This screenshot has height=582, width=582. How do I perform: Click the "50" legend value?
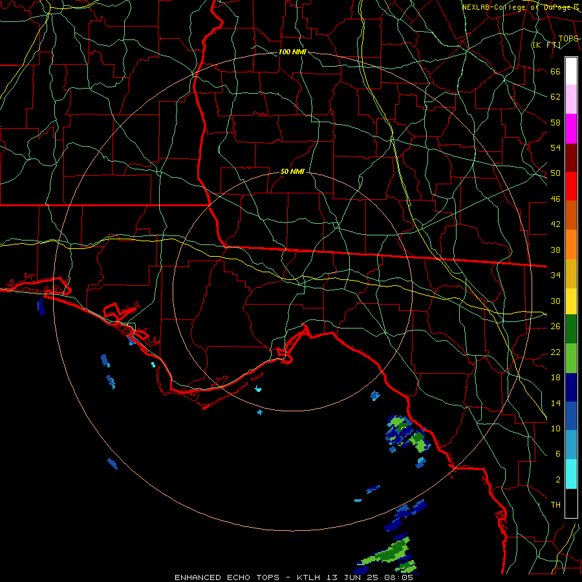tap(555, 173)
